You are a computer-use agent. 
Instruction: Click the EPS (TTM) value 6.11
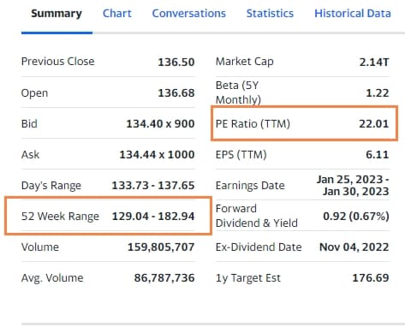[378, 155]
